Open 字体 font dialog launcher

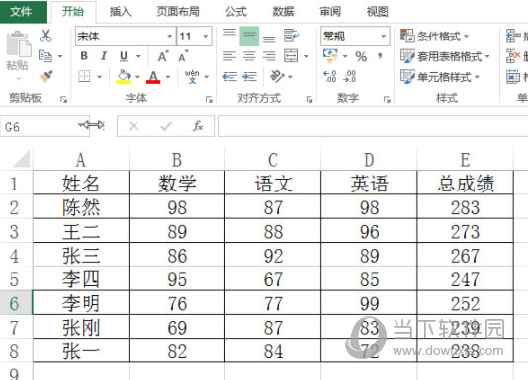pos(209,100)
